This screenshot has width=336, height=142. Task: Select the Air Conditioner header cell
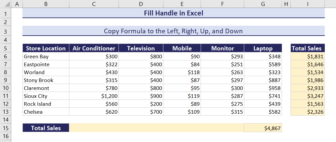click(x=94, y=48)
